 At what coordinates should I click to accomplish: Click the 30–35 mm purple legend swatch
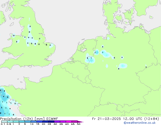pos(57,122)
